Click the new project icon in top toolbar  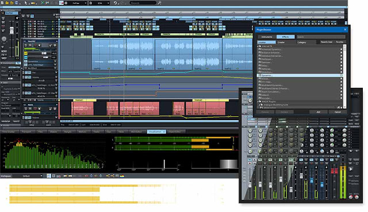pos(2,3)
